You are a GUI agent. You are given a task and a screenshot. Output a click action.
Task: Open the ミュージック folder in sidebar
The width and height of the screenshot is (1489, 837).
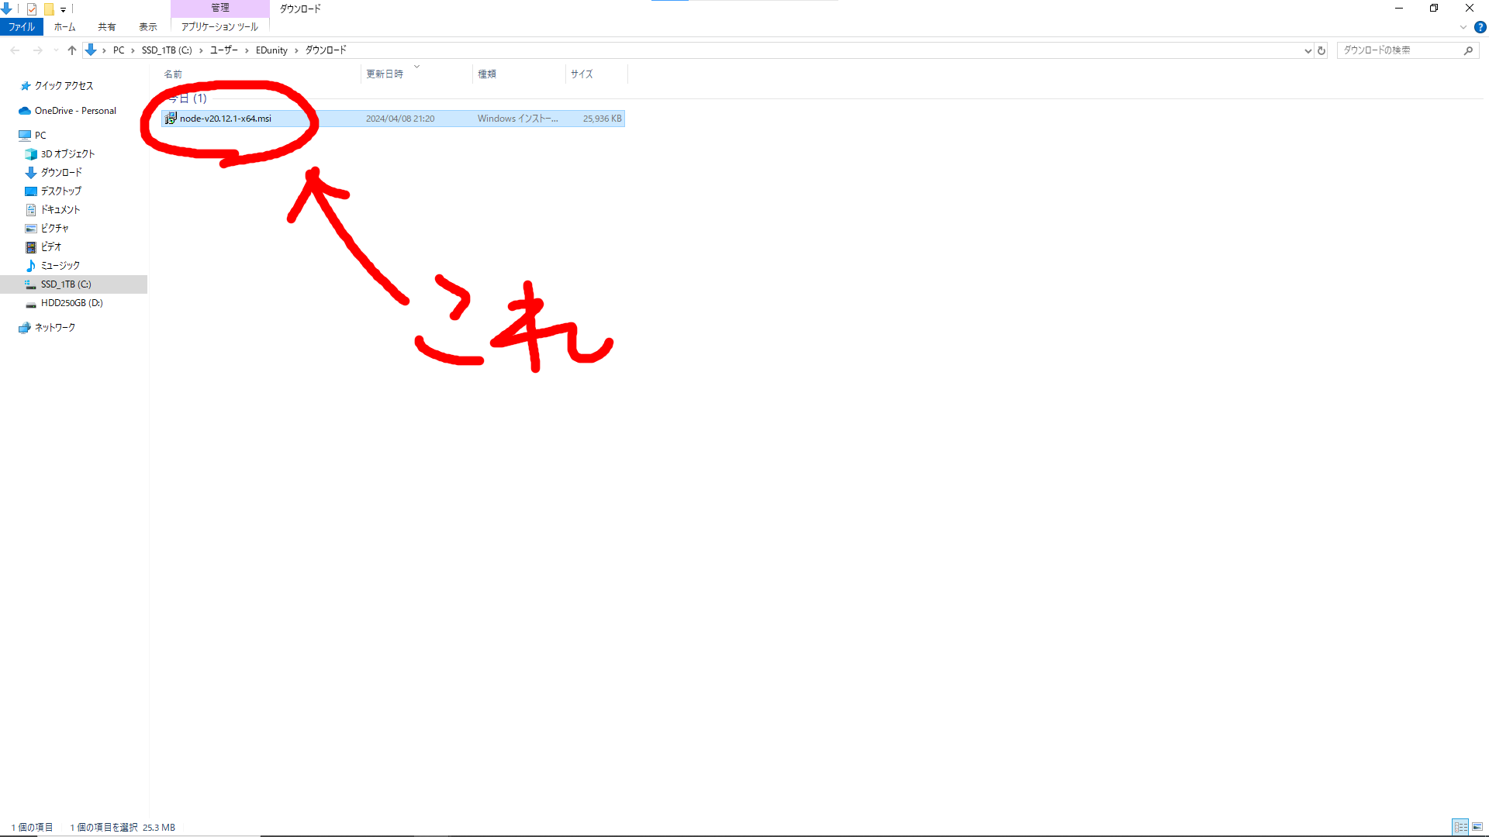coord(60,266)
